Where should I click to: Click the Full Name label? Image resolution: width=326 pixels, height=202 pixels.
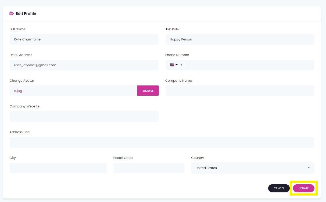[x=17, y=29]
